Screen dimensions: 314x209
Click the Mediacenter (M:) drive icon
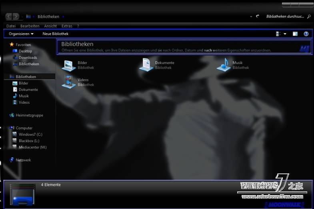15,147
